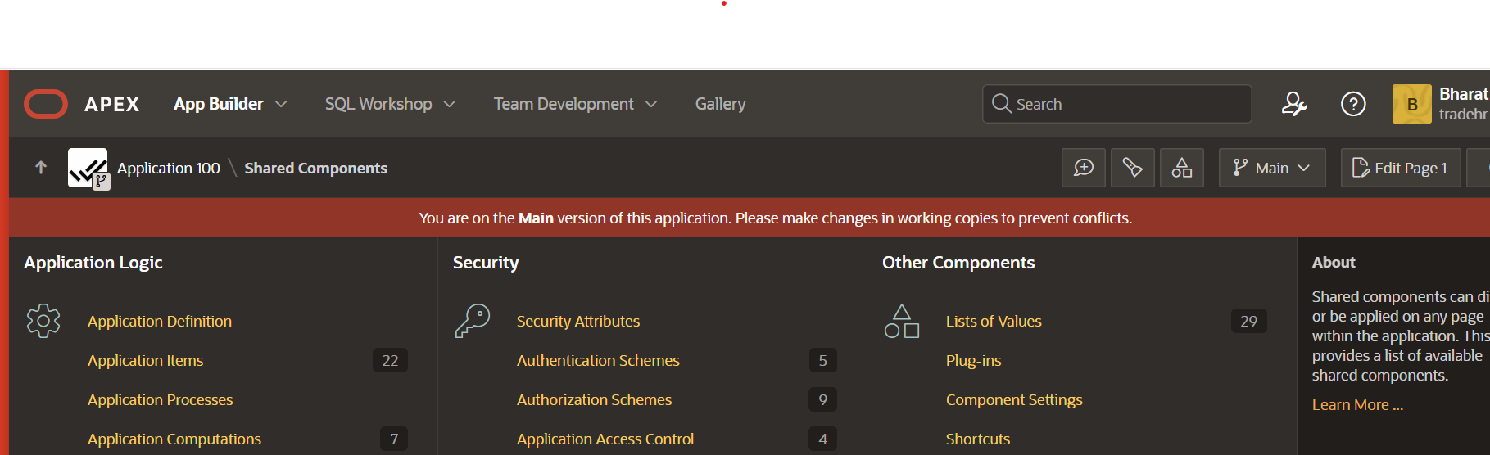Click the Bharat user avatar
Viewport: 1490px width, 455px height.
[x=1411, y=104]
